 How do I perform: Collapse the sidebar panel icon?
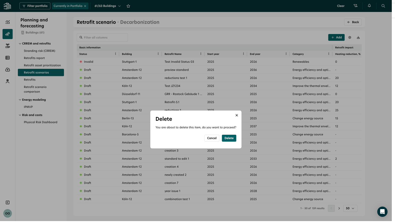pos(8,202)
